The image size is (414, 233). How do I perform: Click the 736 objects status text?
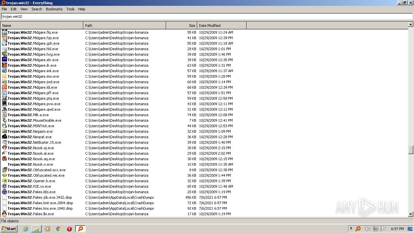pyautogui.click(x=10, y=221)
